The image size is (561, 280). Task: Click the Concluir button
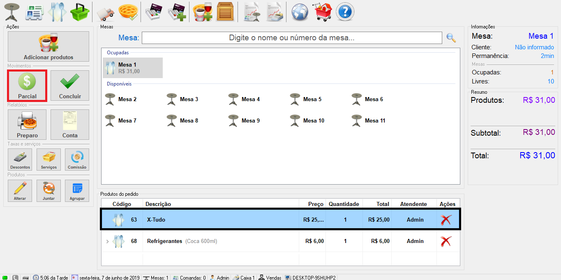point(70,86)
